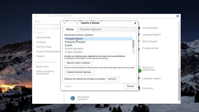Click the language-support bird icon in dialog title bar
This screenshot has width=199, height=112.
(x=135, y=23)
